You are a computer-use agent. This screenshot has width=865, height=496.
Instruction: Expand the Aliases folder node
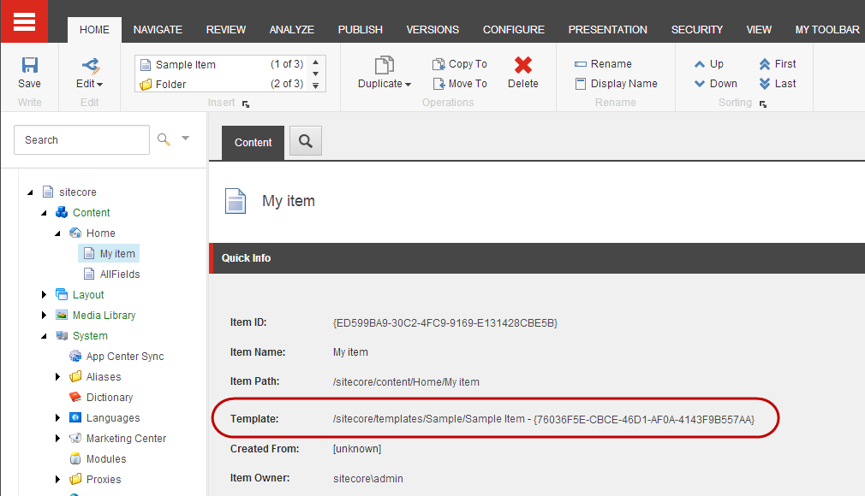coord(57,377)
